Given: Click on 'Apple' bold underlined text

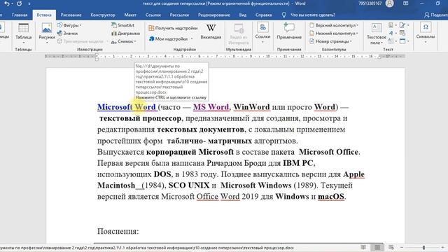Looking at the screenshot, I should (353, 174).
